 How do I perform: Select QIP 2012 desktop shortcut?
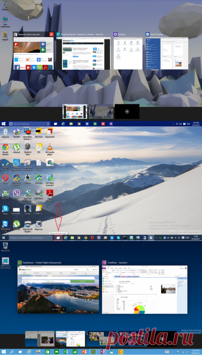tap(5, 194)
